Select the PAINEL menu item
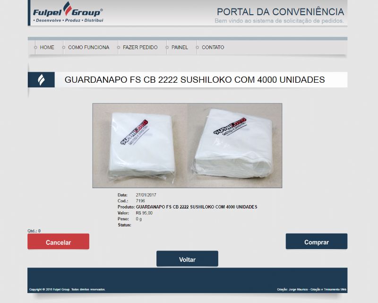378x303 pixels. tap(180, 47)
